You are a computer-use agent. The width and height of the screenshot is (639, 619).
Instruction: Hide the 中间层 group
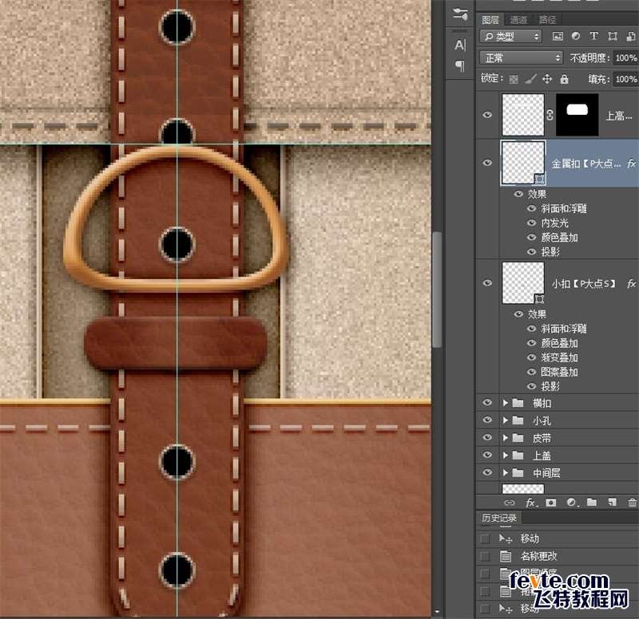click(487, 472)
